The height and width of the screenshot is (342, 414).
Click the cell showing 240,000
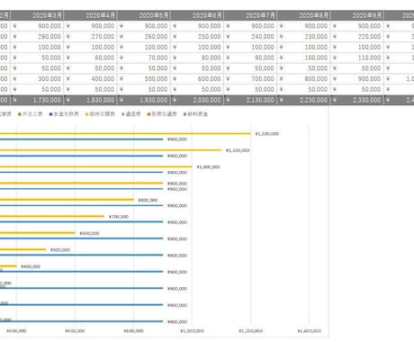tap(250, 37)
